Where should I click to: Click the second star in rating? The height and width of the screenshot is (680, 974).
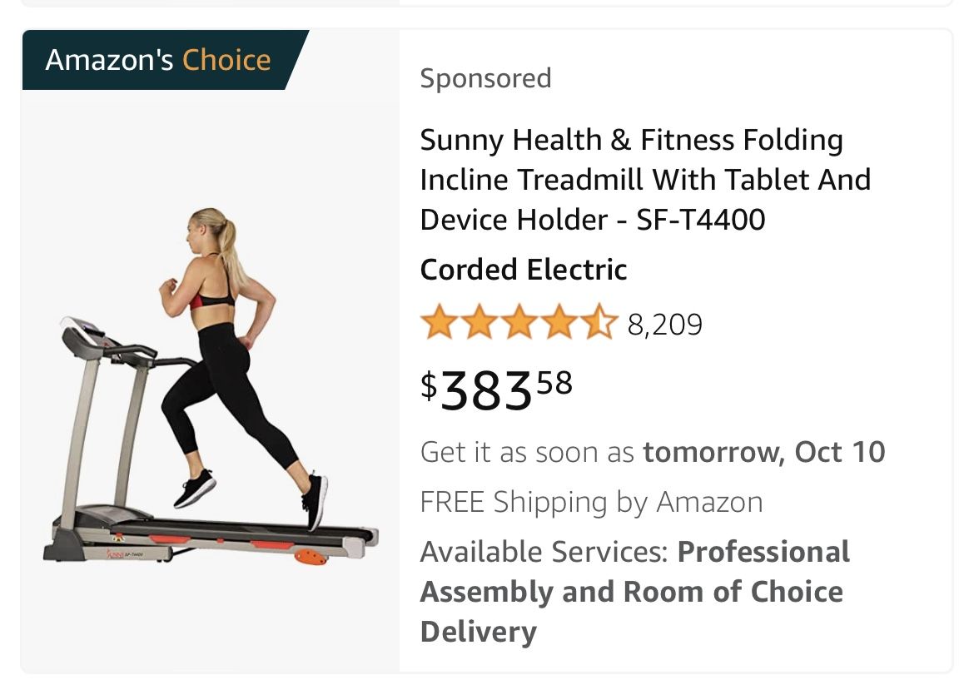[478, 321]
